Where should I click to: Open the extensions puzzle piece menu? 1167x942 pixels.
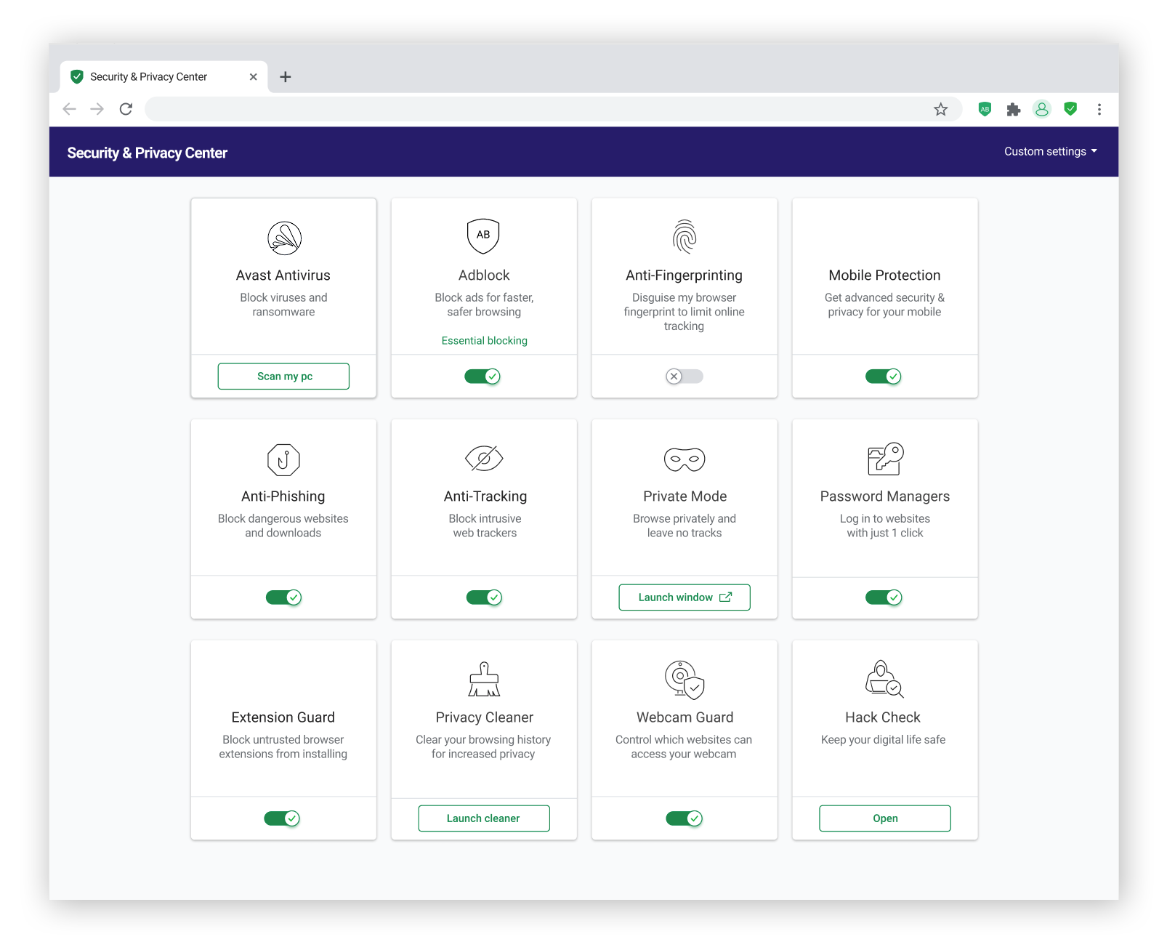point(1014,109)
